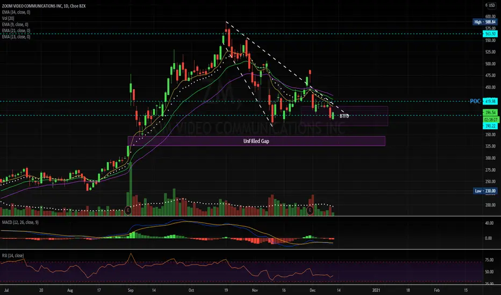Select the MACD (12, 26, close, 9) legend

click(x=20, y=222)
